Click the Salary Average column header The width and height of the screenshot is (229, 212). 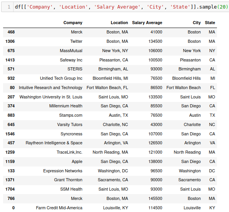pos(147,23)
